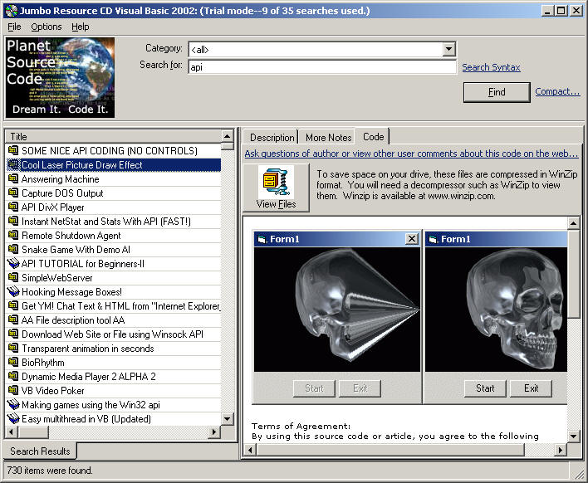Image resolution: width=588 pixels, height=483 pixels.
Task: Click icon beside AA File description tool AA
Action: [x=12, y=320]
